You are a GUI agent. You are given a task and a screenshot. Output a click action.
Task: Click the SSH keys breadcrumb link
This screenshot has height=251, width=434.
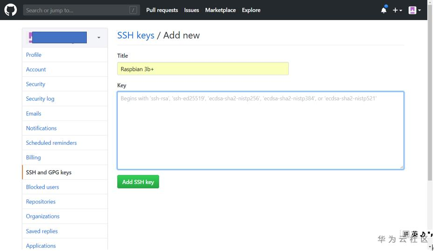(135, 35)
